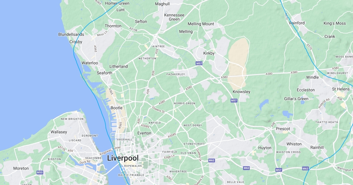Click the M62 shield south of Old Swan
This screenshot has height=185, width=353.
tap(212, 160)
